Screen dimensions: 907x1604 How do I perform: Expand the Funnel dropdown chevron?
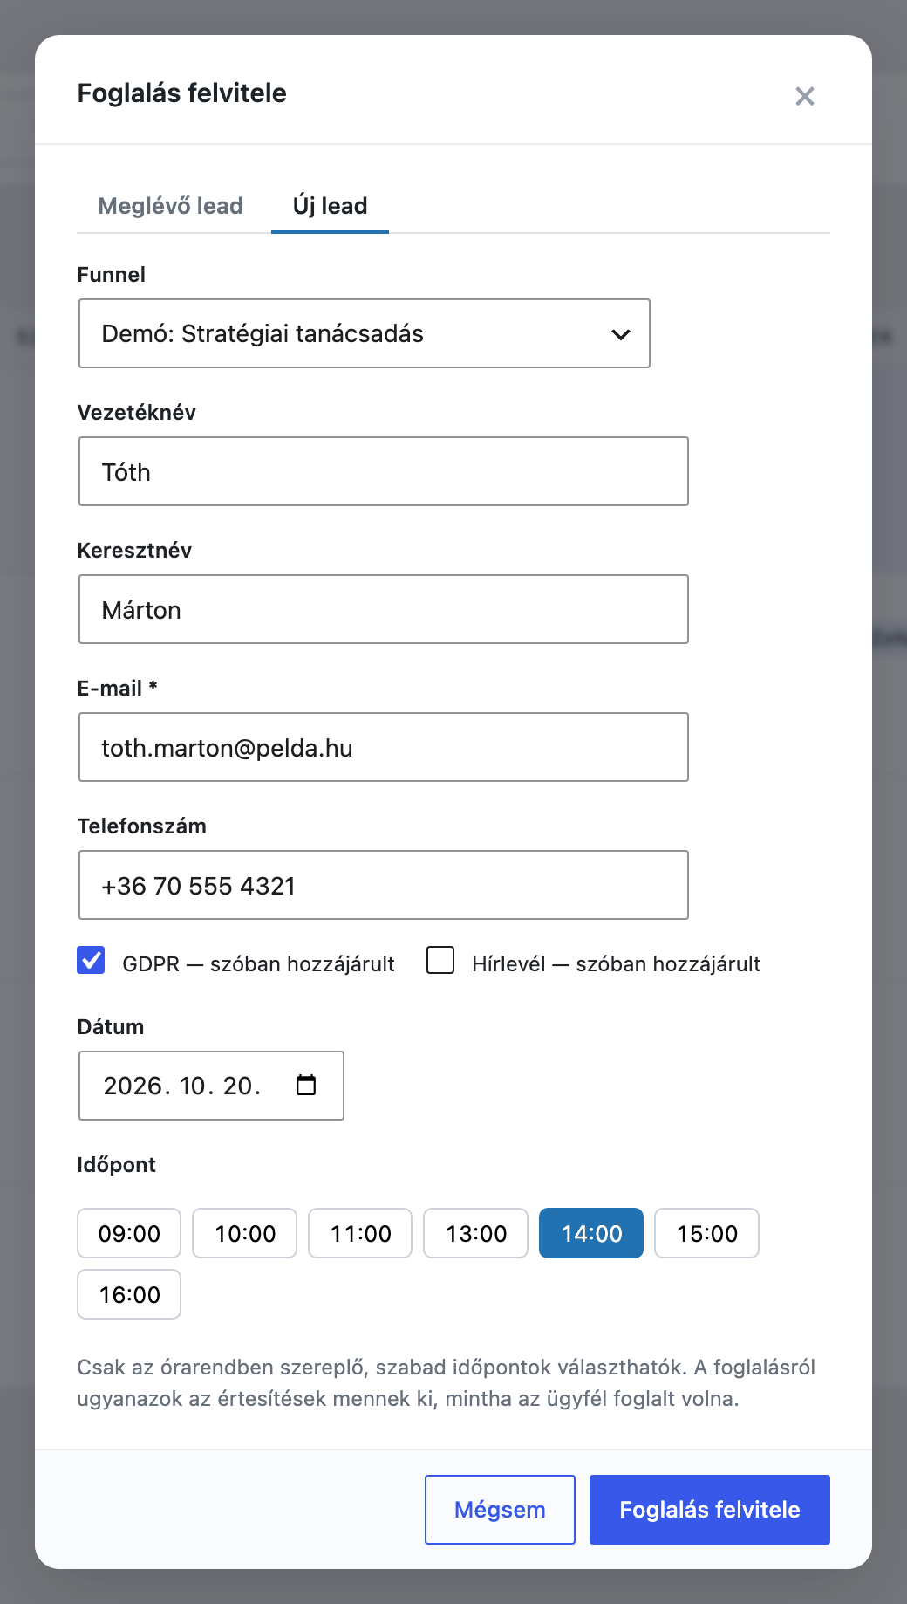click(621, 334)
